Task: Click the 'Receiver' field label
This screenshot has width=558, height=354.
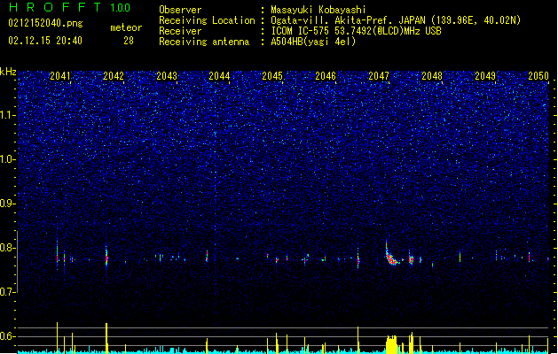Action: (x=180, y=31)
